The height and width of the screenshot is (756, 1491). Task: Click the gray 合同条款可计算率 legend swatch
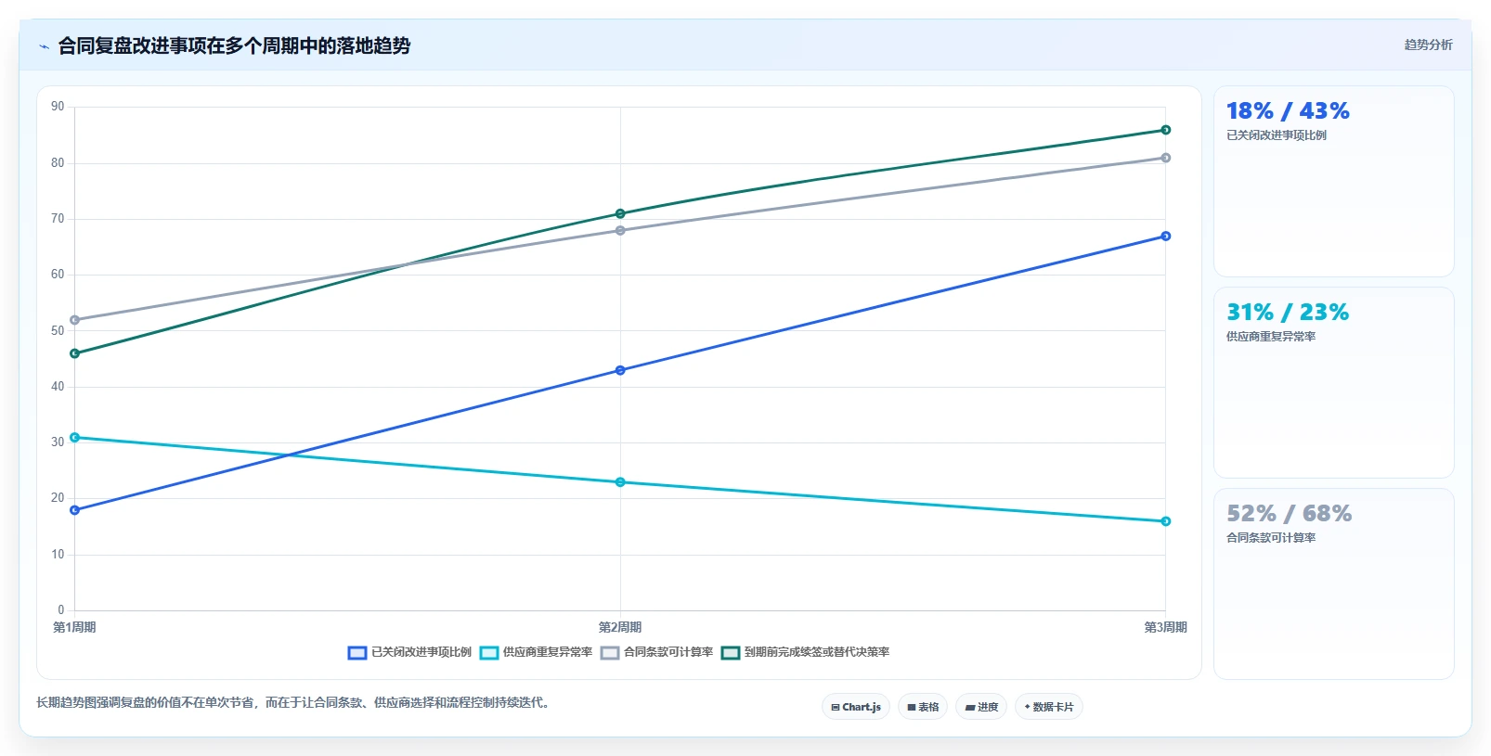pos(610,653)
